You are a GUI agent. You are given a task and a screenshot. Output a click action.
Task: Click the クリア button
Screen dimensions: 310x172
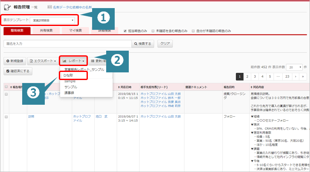coord(165,43)
